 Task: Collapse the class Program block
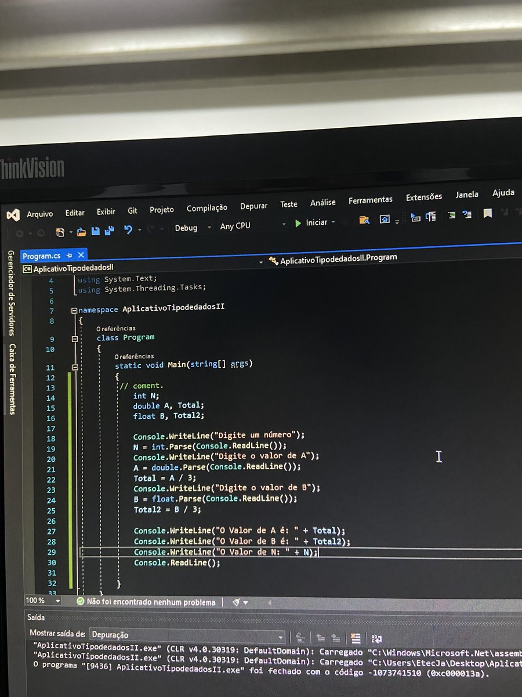(x=74, y=338)
